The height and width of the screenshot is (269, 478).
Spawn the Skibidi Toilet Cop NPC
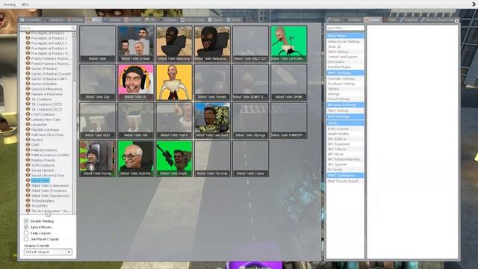[x=98, y=82]
